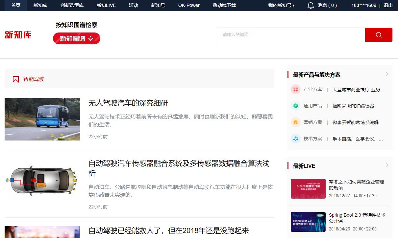
Task: Expand the 新知图谱 dropdown
Action: [76, 38]
